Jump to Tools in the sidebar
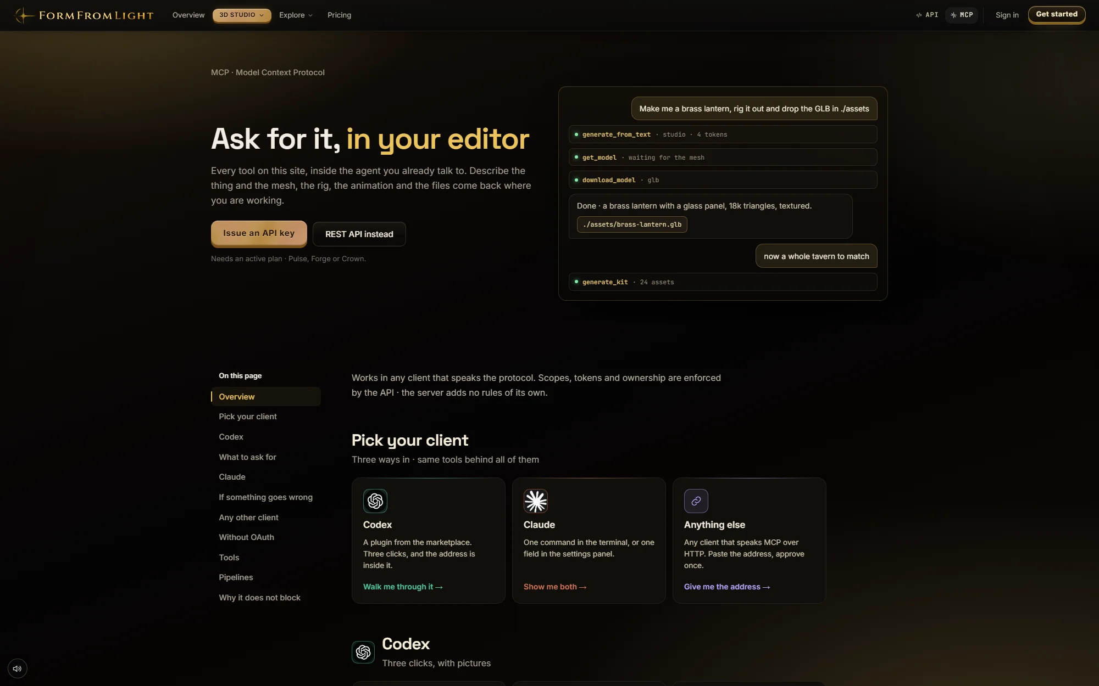 click(x=229, y=558)
